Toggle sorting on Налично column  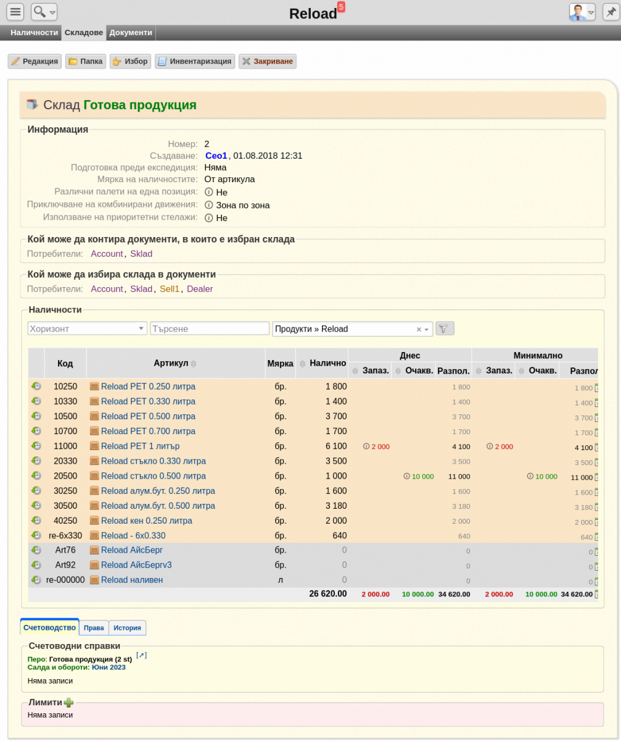(x=302, y=364)
